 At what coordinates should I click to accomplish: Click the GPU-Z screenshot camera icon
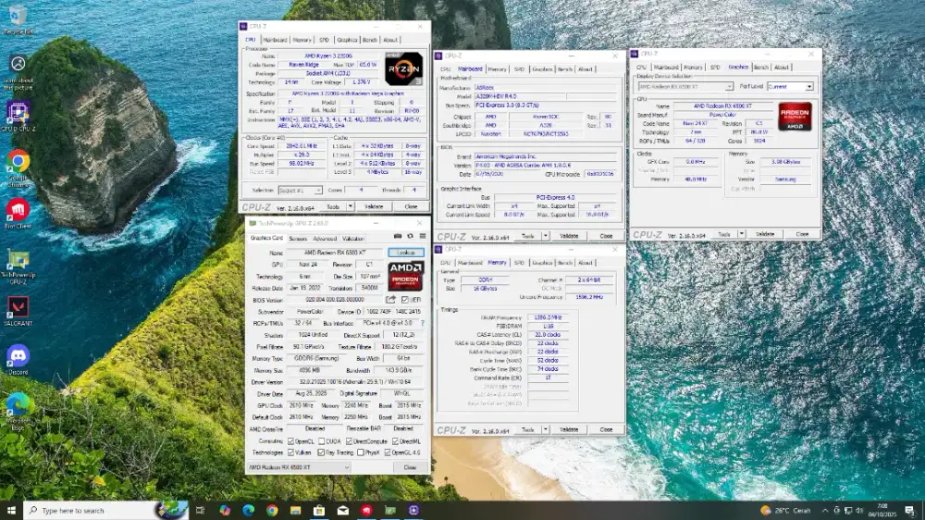pos(399,238)
